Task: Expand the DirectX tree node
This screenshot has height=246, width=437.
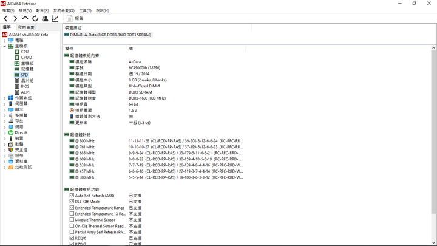Action: click(4, 133)
